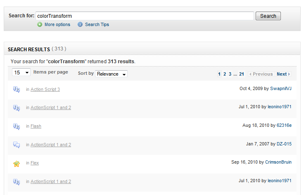This screenshot has height=195, width=304.
Task: Click question icon beside Action Script 3 result
Action: pos(17,90)
